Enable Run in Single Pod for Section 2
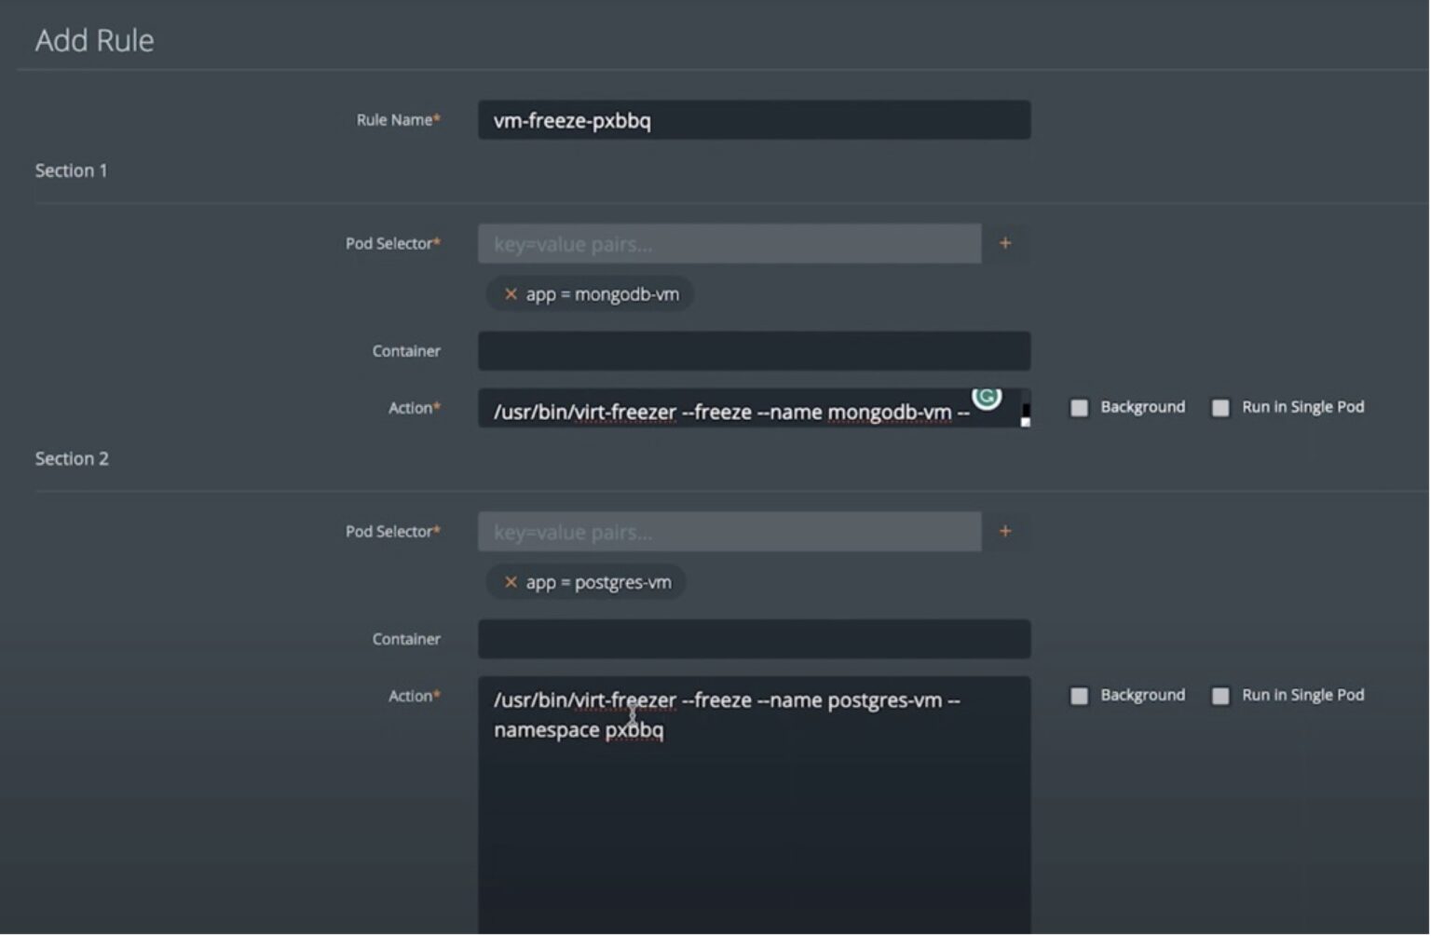 pos(1220,696)
